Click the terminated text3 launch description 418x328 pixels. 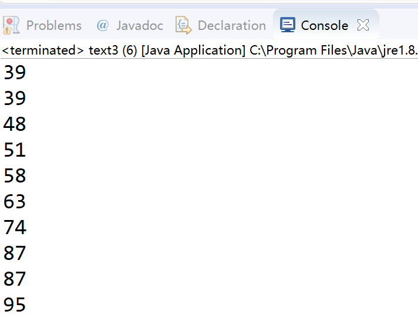[209, 50]
